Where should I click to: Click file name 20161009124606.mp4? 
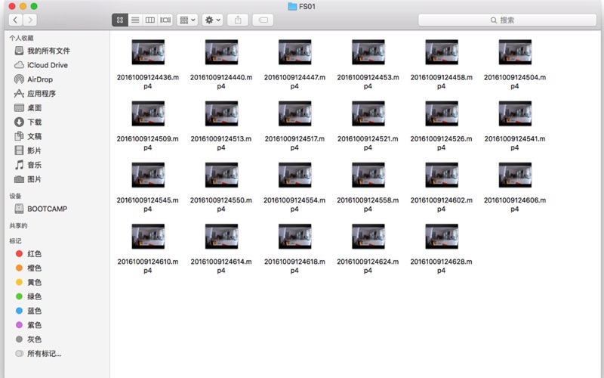pyautogui.click(x=515, y=204)
